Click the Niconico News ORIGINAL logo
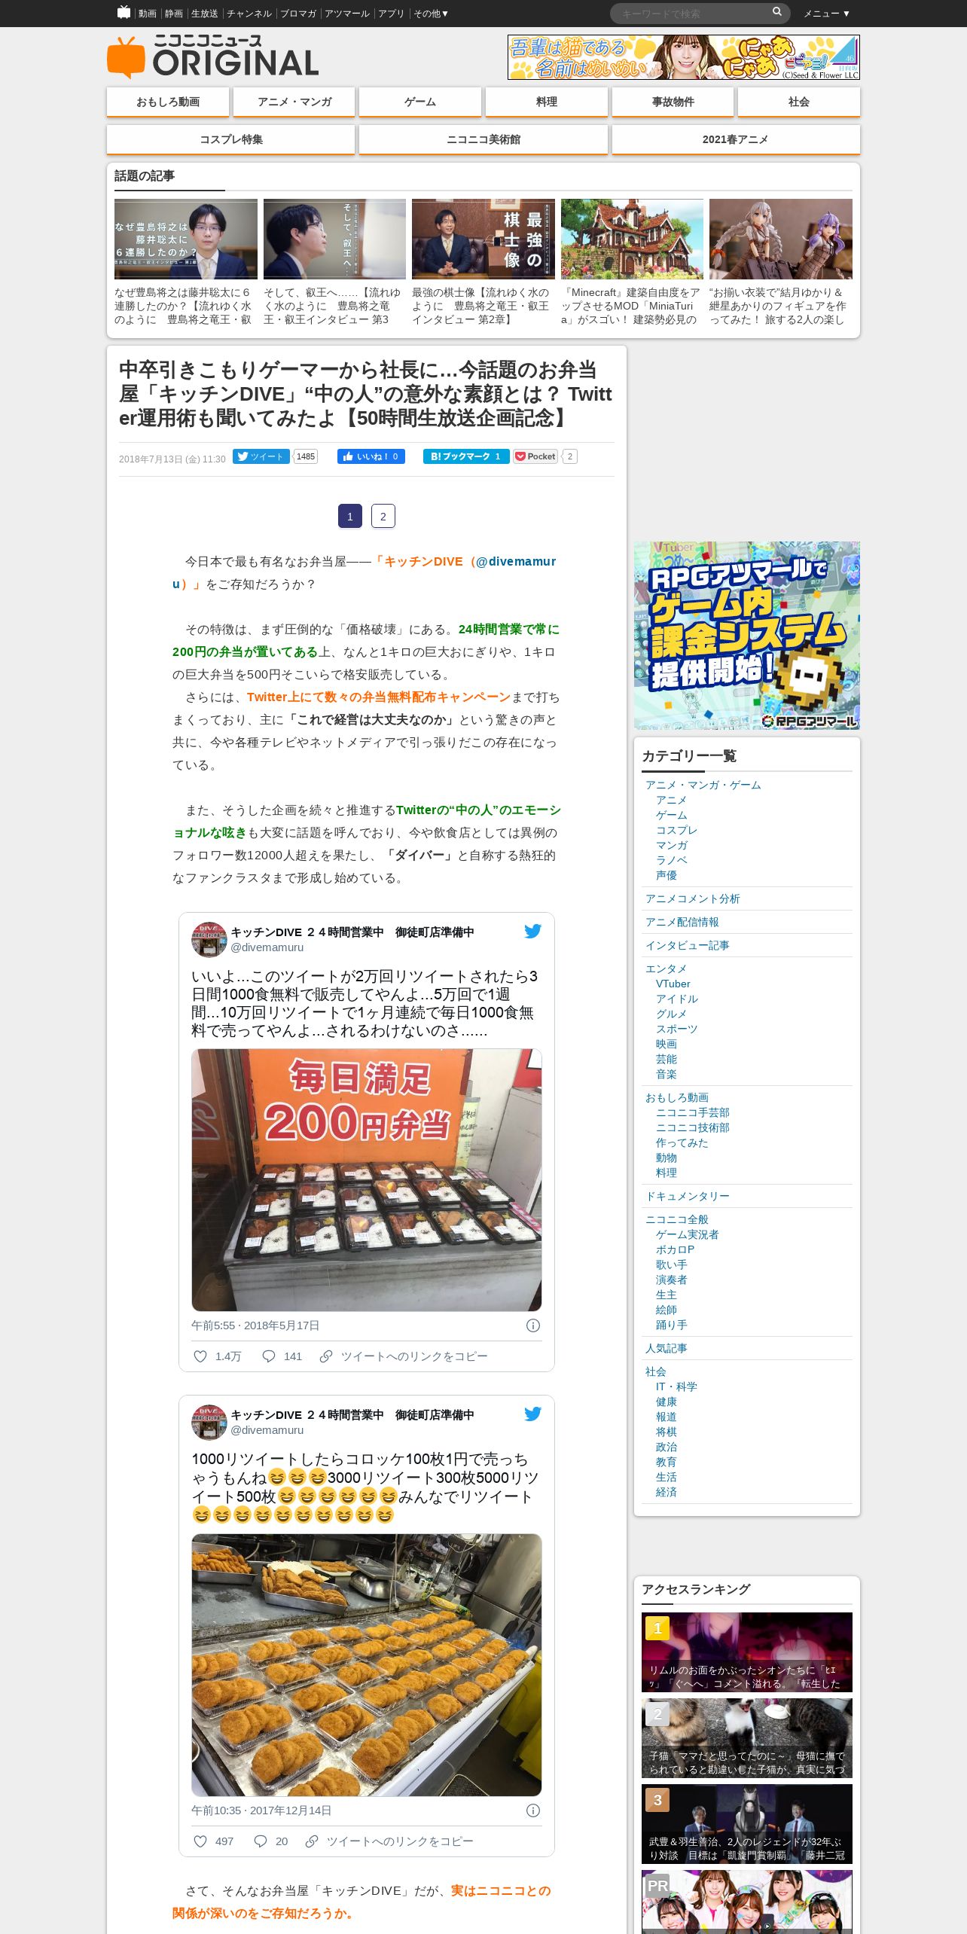The image size is (967, 1934). pyautogui.click(x=213, y=56)
